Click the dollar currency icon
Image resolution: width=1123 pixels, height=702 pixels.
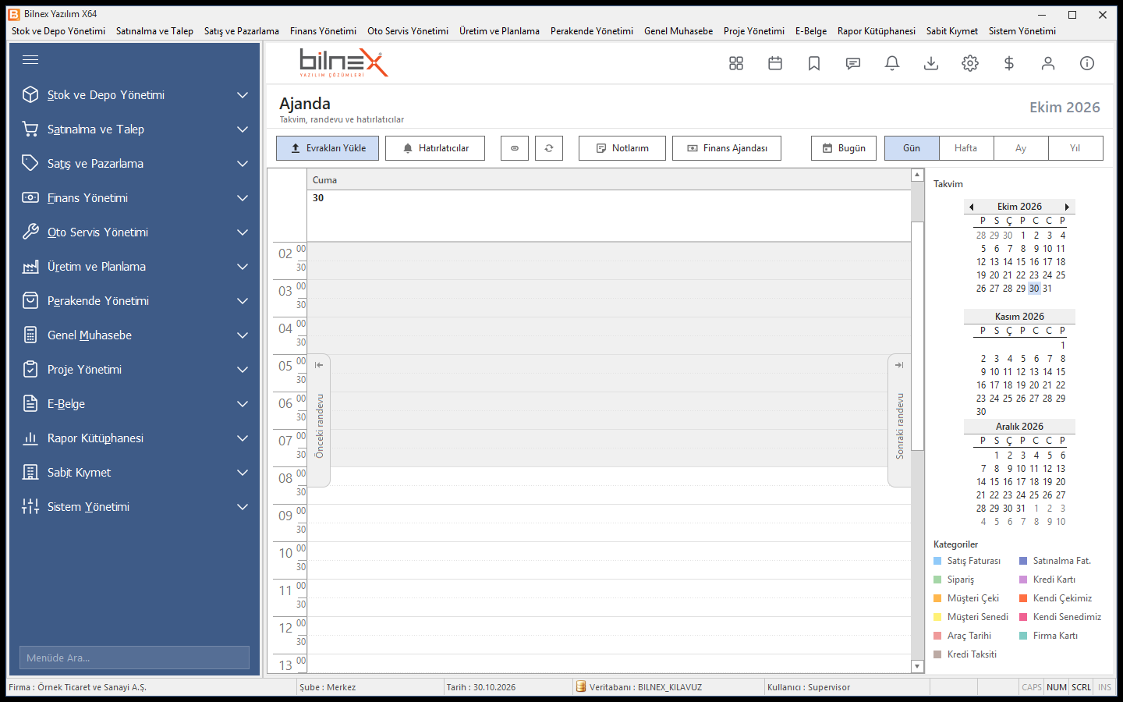pyautogui.click(x=1009, y=63)
